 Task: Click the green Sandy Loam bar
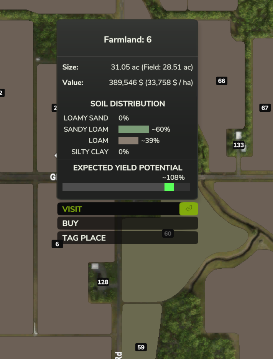(134, 129)
